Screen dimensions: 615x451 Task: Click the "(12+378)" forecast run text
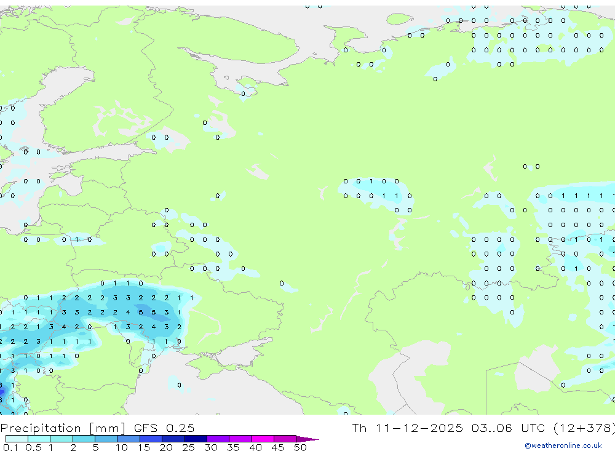(x=584, y=428)
